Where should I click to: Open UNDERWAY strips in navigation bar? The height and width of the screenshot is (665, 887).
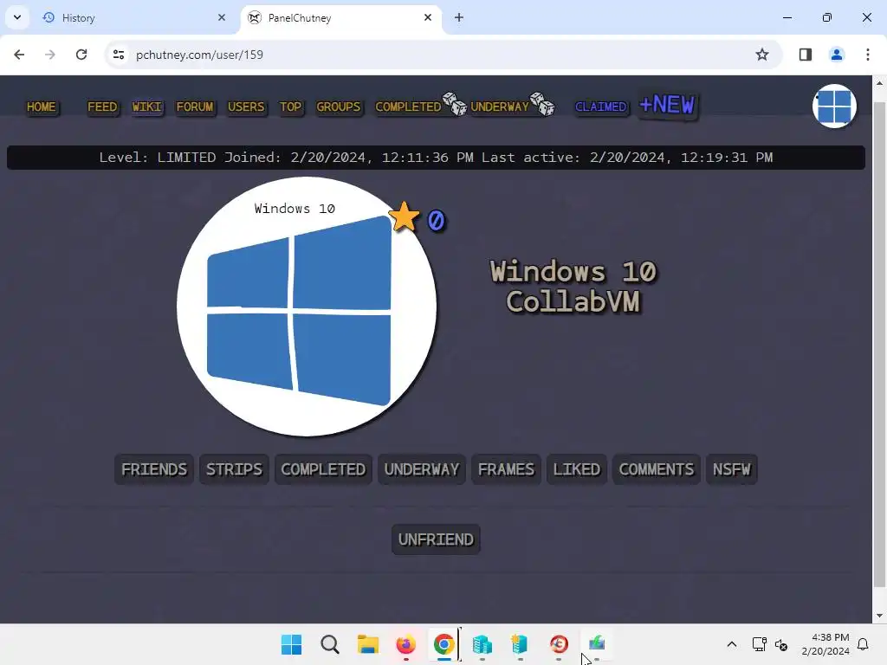pyautogui.click(x=500, y=107)
